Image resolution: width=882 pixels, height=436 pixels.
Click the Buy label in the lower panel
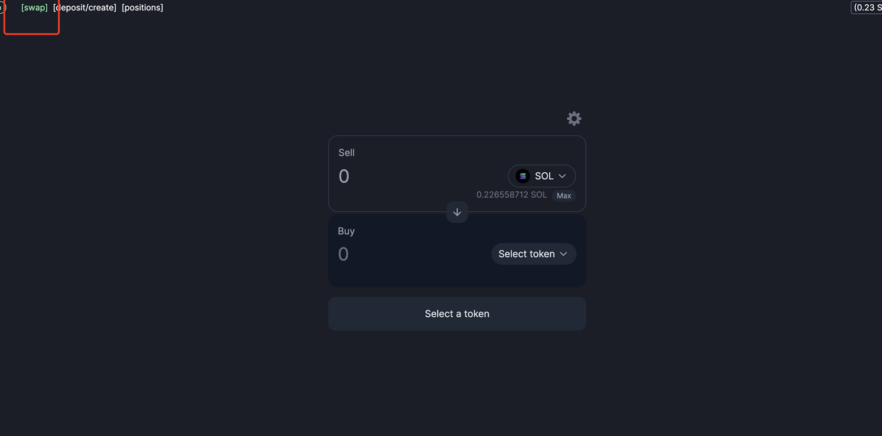(346, 231)
